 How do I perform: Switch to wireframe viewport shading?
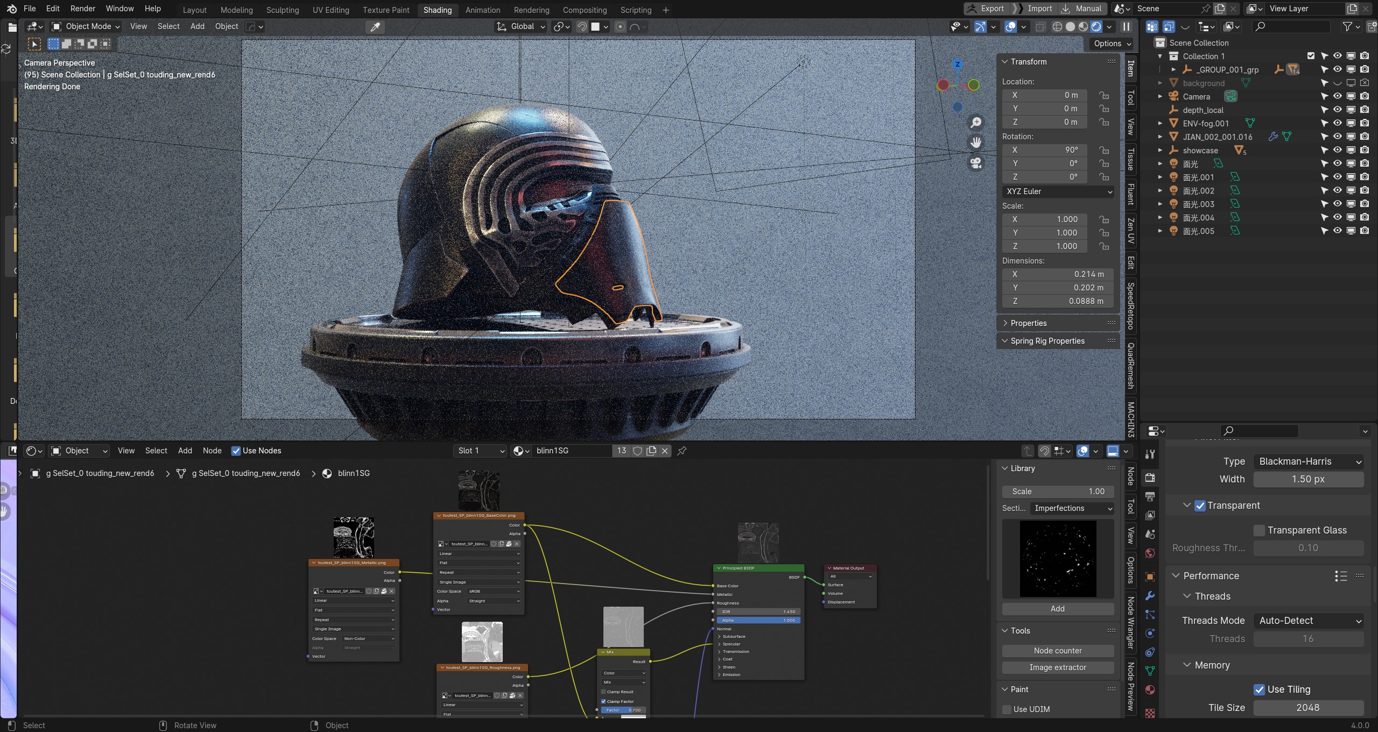click(1057, 26)
